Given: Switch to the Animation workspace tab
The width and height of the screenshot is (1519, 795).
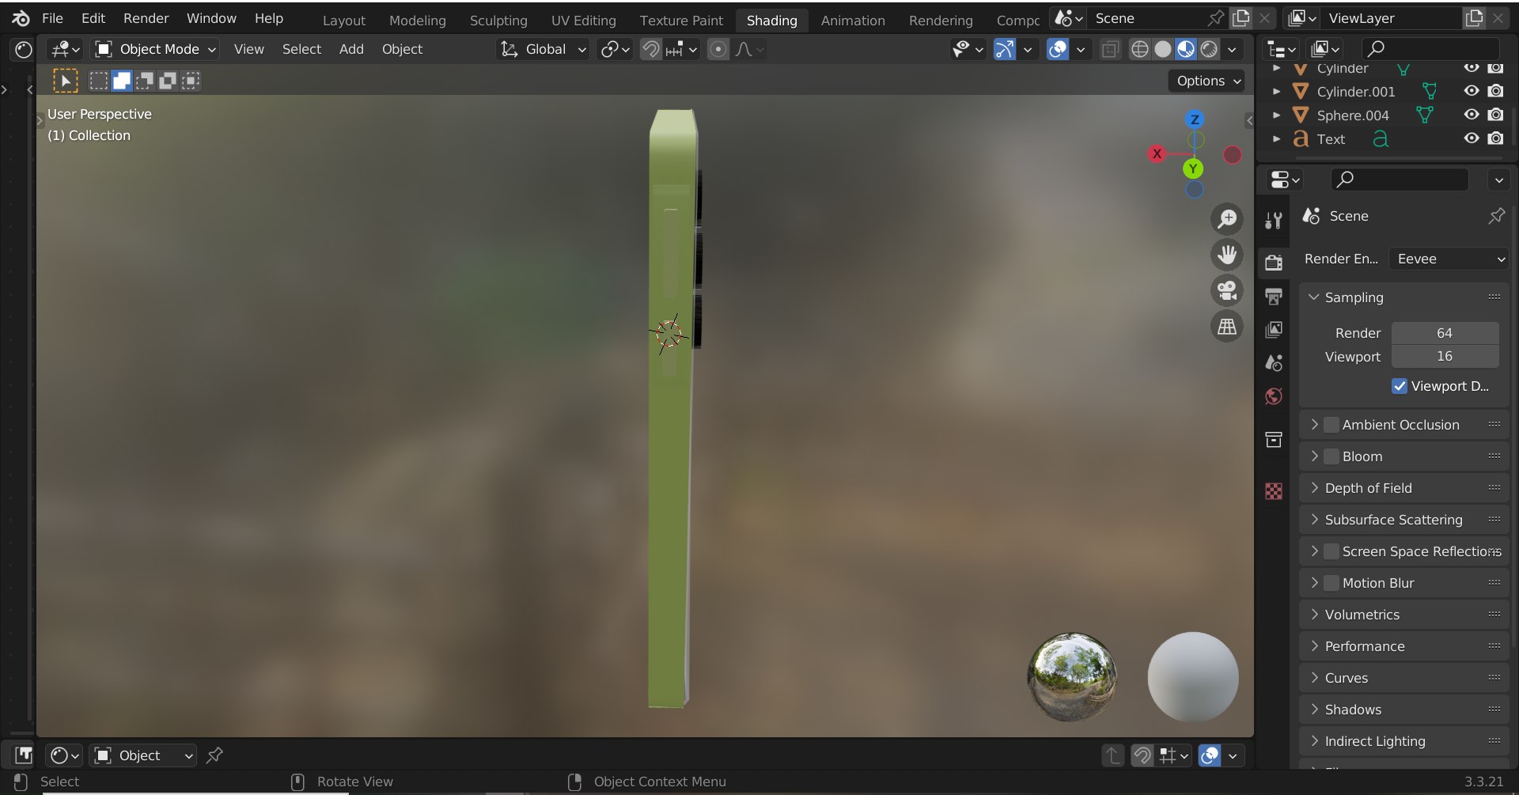Looking at the screenshot, I should point(852,21).
